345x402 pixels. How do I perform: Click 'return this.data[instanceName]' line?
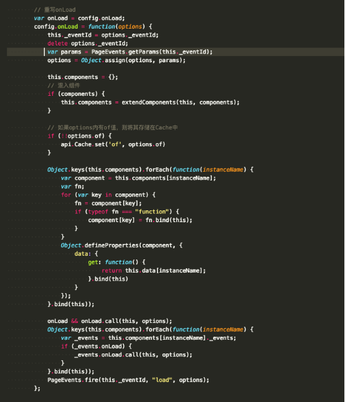(154, 271)
